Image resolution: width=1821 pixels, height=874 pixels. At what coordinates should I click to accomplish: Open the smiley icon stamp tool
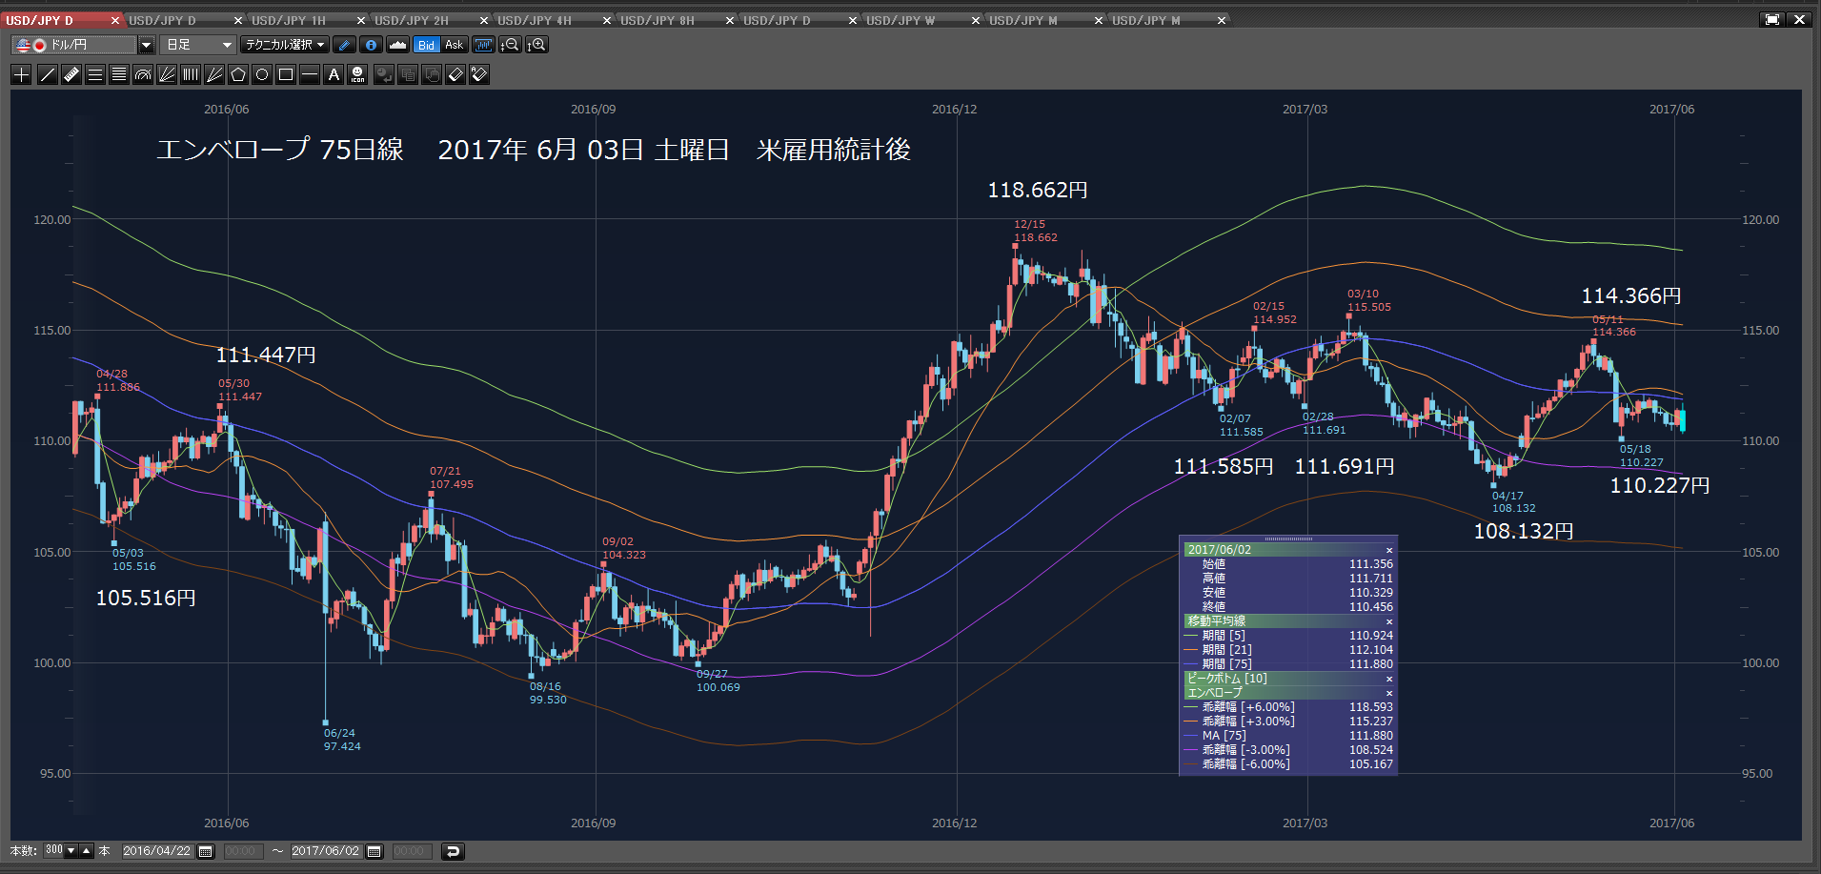tap(357, 74)
